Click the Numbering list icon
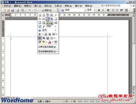Screen dimensions: 136x104 (x=113, y=10)
